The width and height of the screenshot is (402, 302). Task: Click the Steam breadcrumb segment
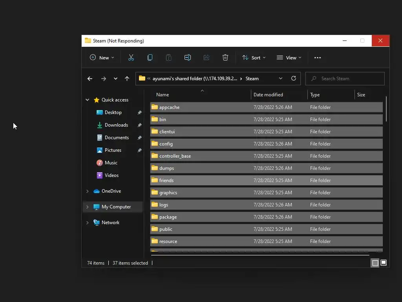coord(252,79)
